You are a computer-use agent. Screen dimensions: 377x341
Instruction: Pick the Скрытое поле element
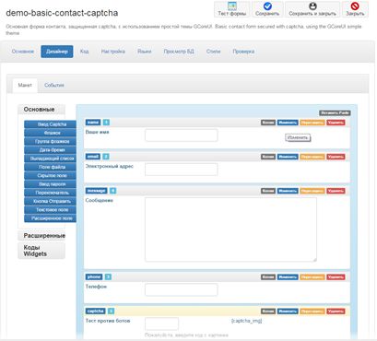50,175
